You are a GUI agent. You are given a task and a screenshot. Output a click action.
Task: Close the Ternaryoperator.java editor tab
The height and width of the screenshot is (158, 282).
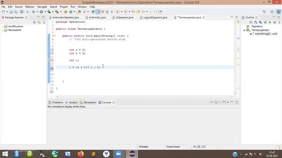pos(204,18)
